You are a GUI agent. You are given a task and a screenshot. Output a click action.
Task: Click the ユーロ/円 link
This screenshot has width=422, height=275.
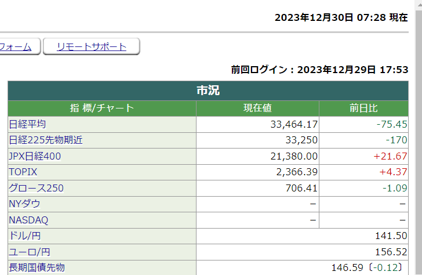click(x=29, y=252)
